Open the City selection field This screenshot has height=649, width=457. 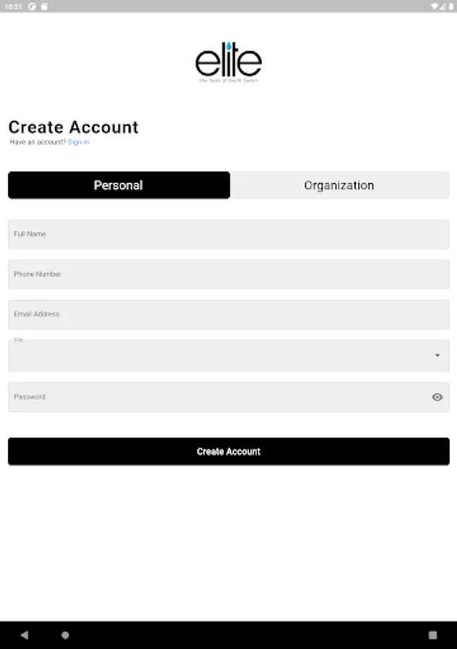click(217, 356)
